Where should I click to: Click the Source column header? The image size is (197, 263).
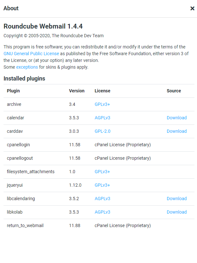click(x=174, y=91)
